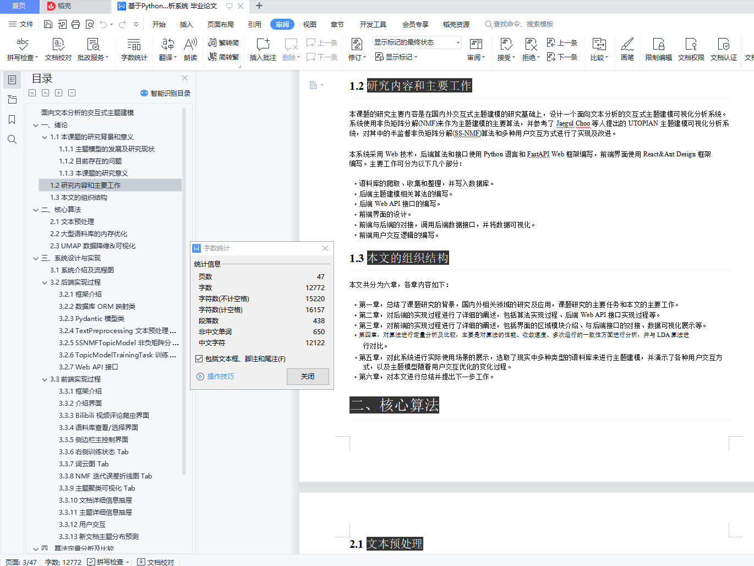The width and height of the screenshot is (754, 566).
Task: Open the 拒绝 reject dropdown
Action: pyautogui.click(x=531, y=49)
